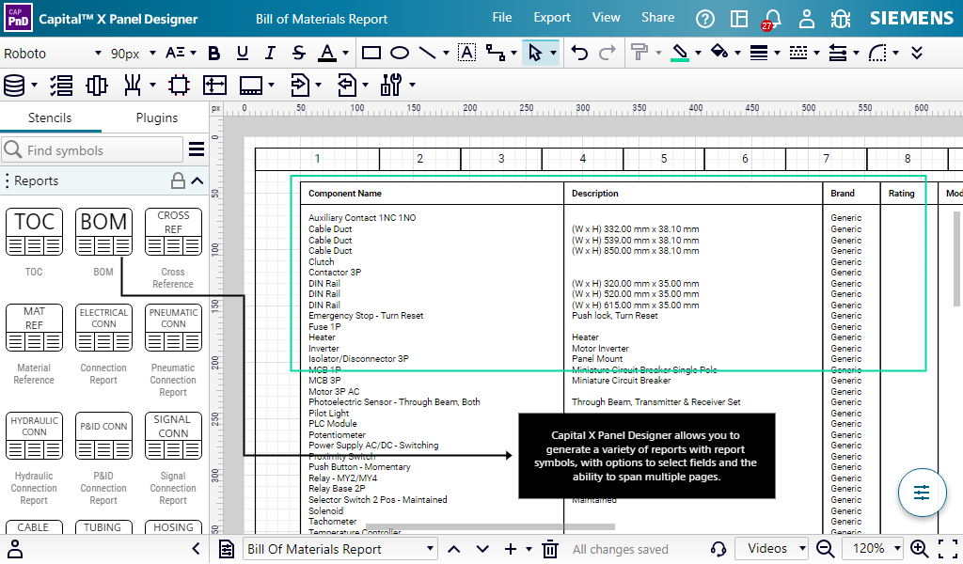
Task: Open the user account icon in header
Action: [806, 19]
